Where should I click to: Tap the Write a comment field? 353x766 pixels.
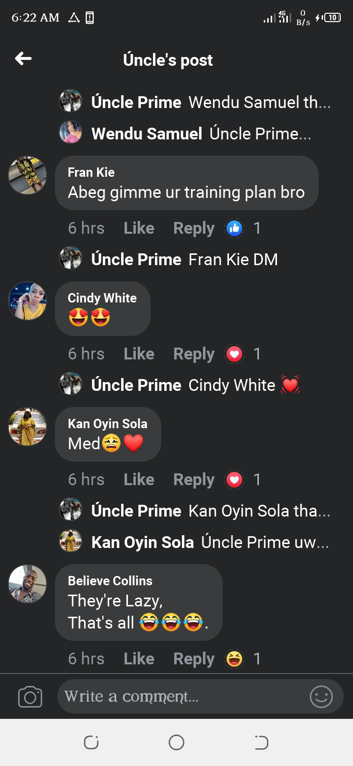pos(181,697)
